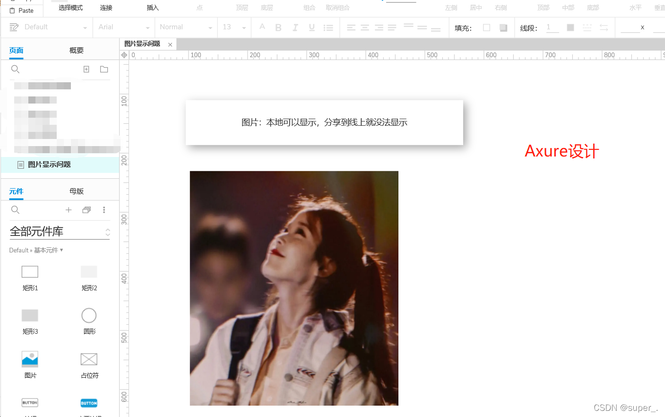The height and width of the screenshot is (417, 665).
Task: Open the shadow fill swatch
Action: point(503,27)
